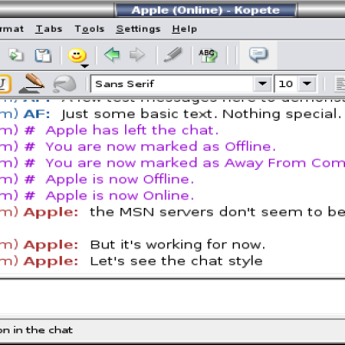Run the ABC spell check

[x=208, y=55]
